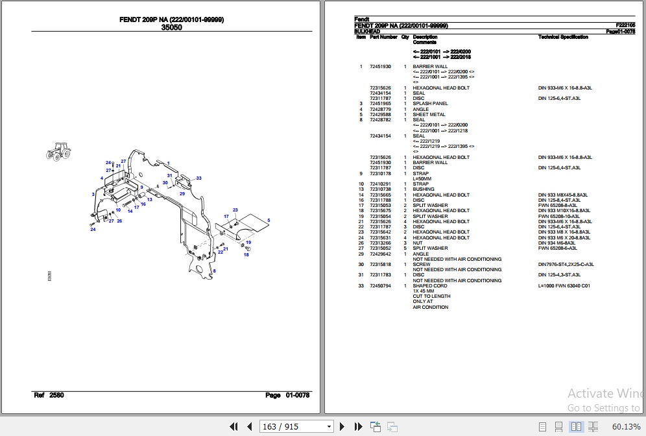The width and height of the screenshot is (646, 436).
Task: Click the 'Ref 2580' footer text
Action: (x=49, y=394)
